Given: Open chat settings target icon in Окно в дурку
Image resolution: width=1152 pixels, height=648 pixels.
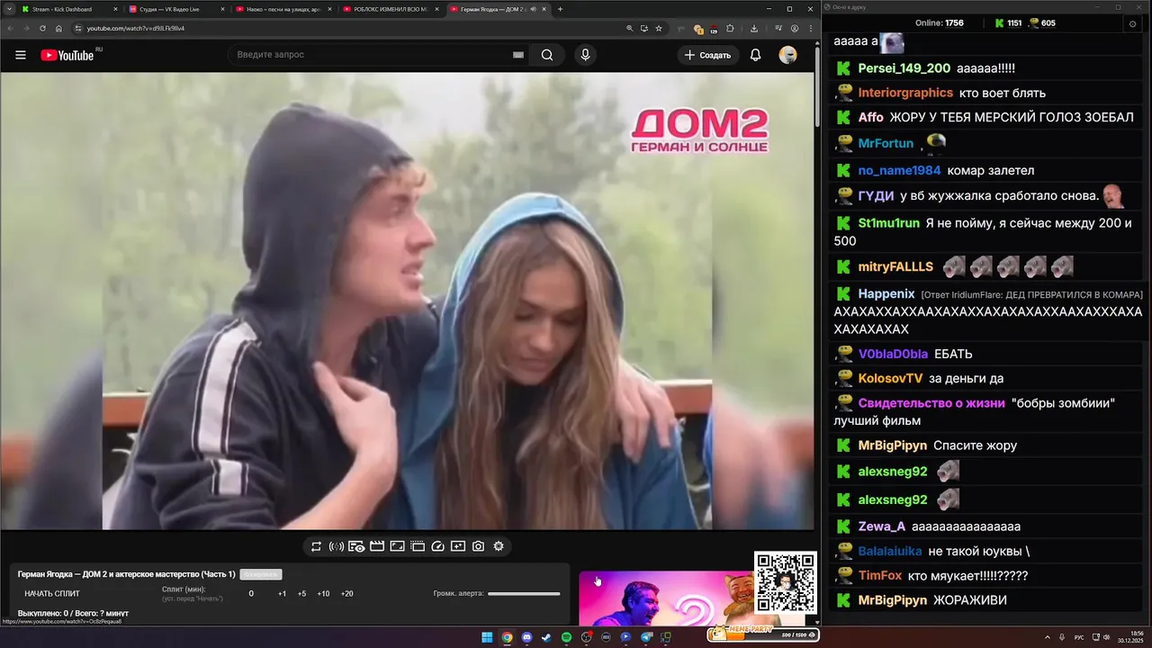Looking at the screenshot, I should (1133, 24).
